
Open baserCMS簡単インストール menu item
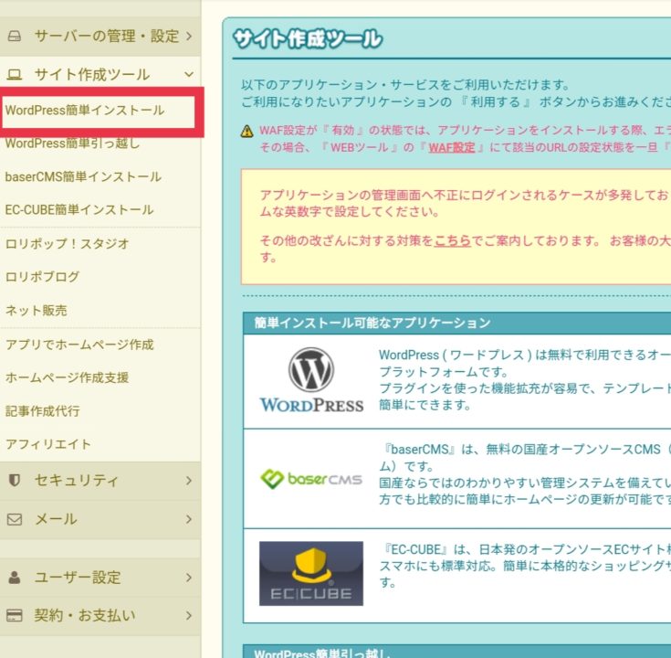tap(83, 176)
